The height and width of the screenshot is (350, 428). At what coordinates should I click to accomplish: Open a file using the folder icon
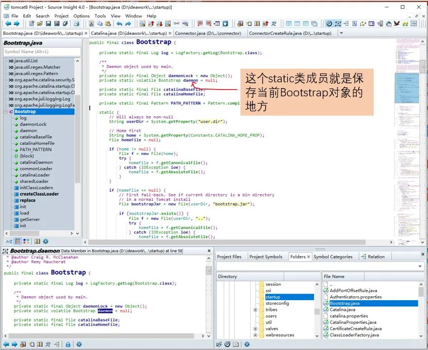click(40, 24)
